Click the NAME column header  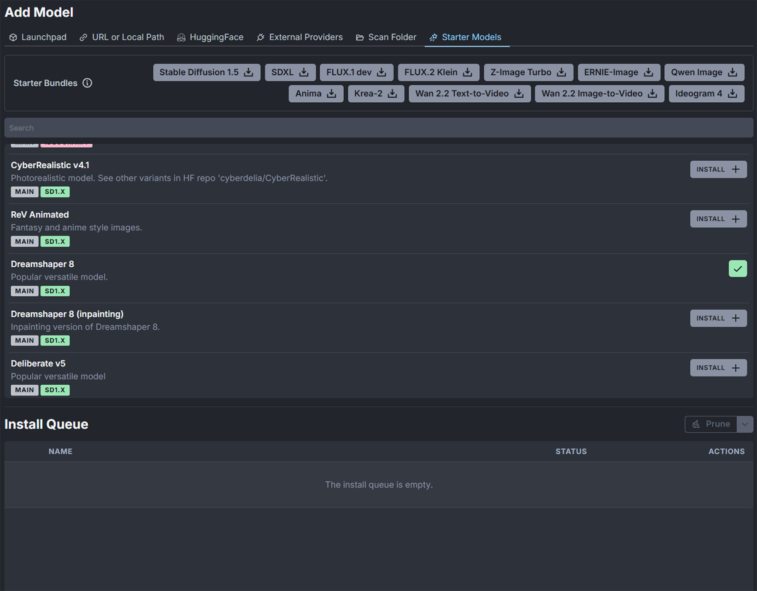click(x=61, y=452)
